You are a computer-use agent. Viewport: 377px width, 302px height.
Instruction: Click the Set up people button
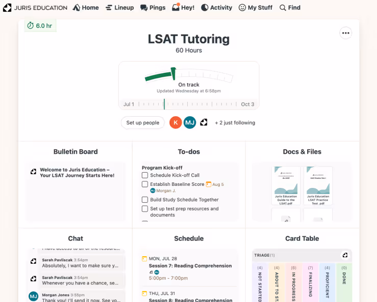pyautogui.click(x=143, y=123)
